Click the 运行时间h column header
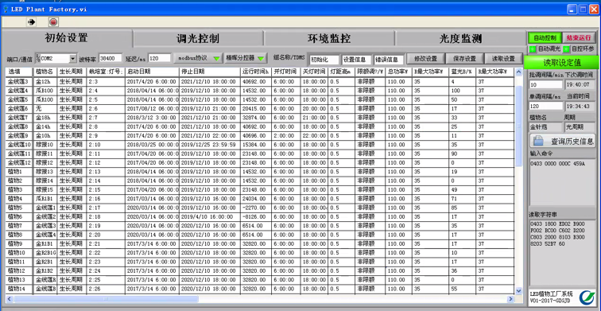The width and height of the screenshot is (601, 311). 256,72
